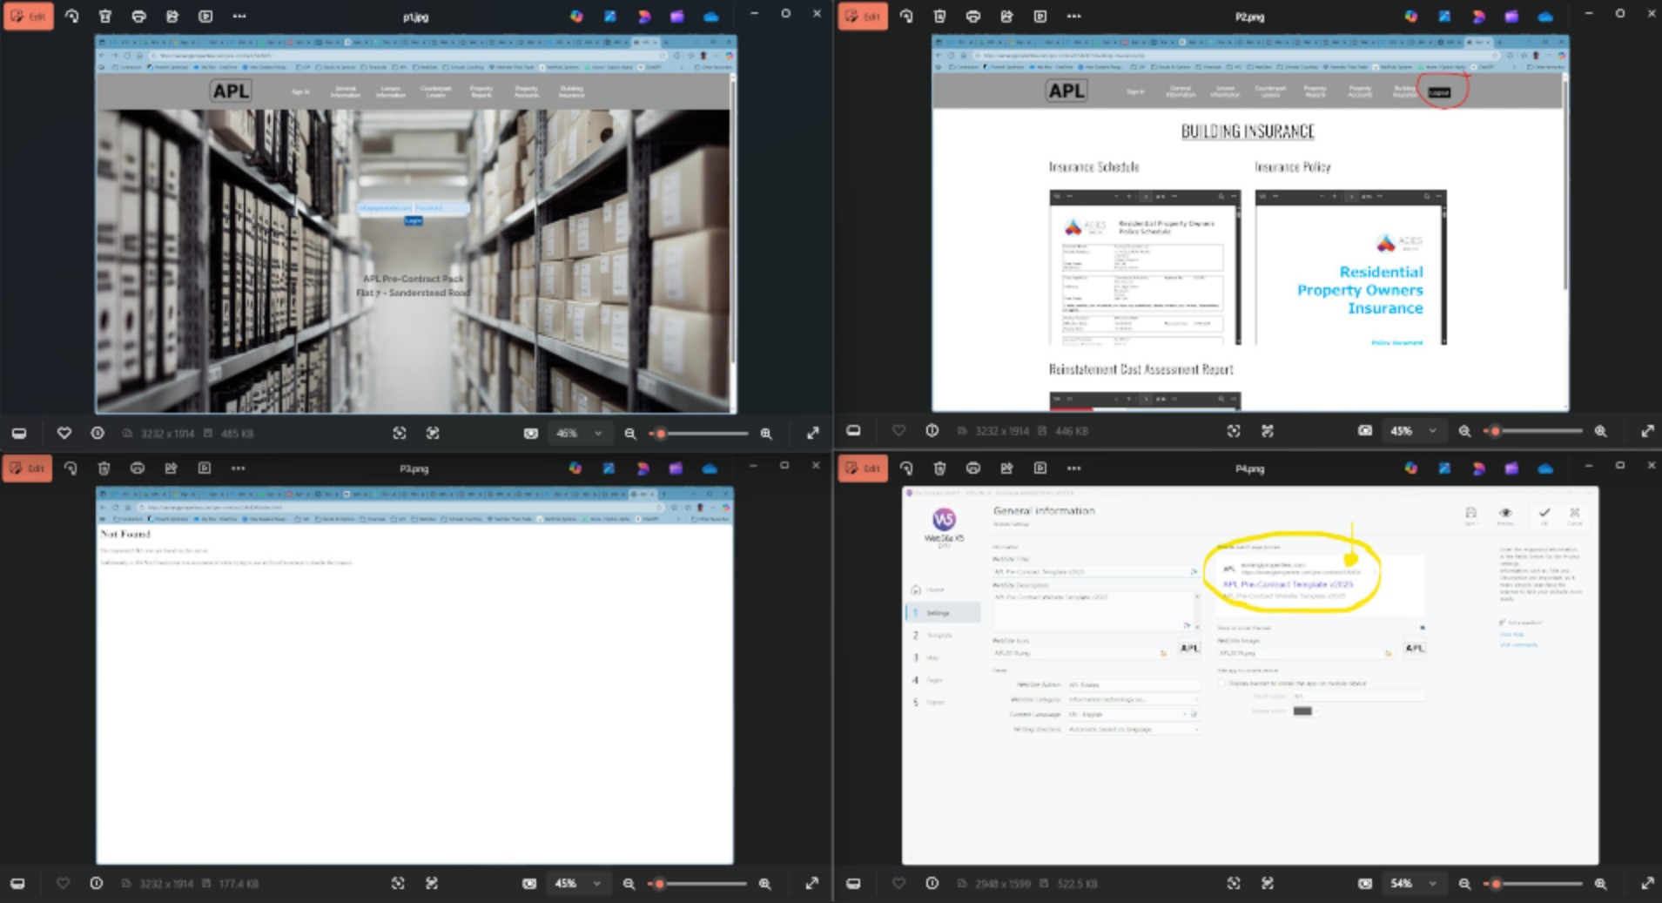
Task: Rotate the p1.jpg image
Action: [x=71, y=17]
